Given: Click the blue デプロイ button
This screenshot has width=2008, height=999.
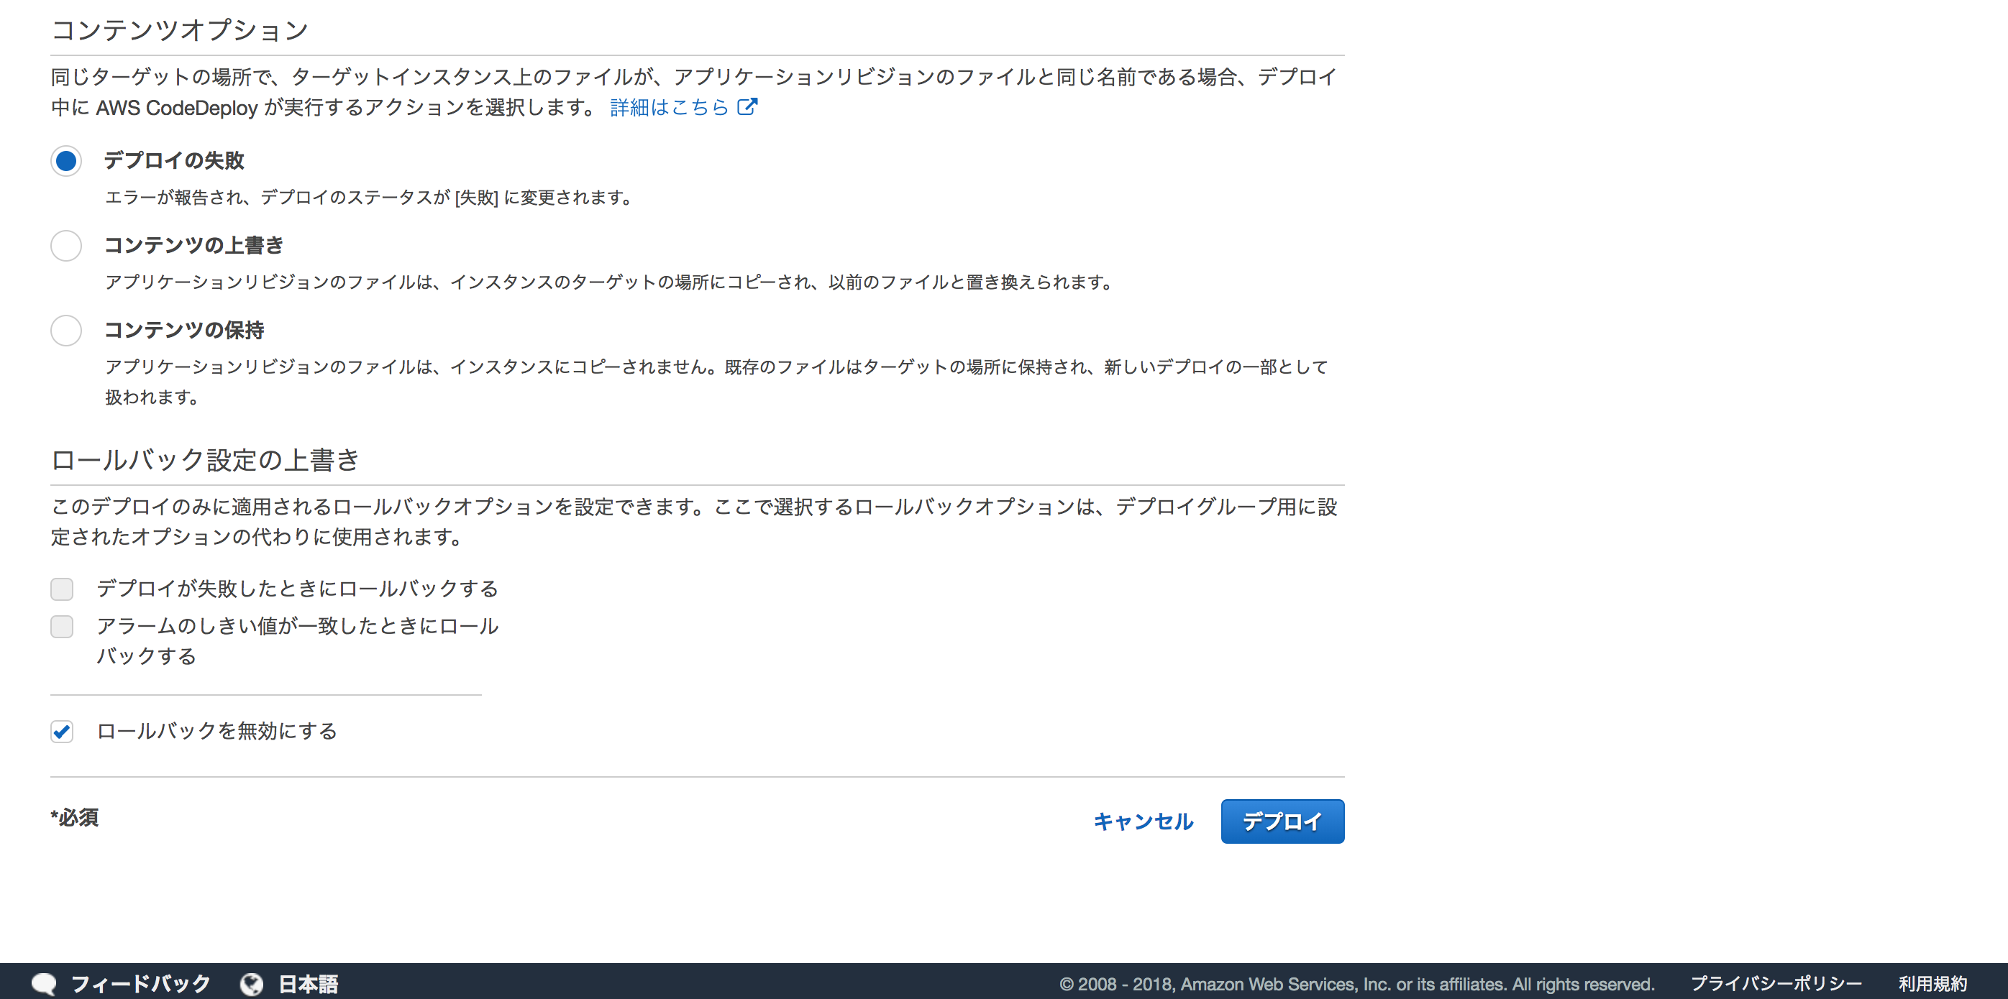Looking at the screenshot, I should point(1282,821).
